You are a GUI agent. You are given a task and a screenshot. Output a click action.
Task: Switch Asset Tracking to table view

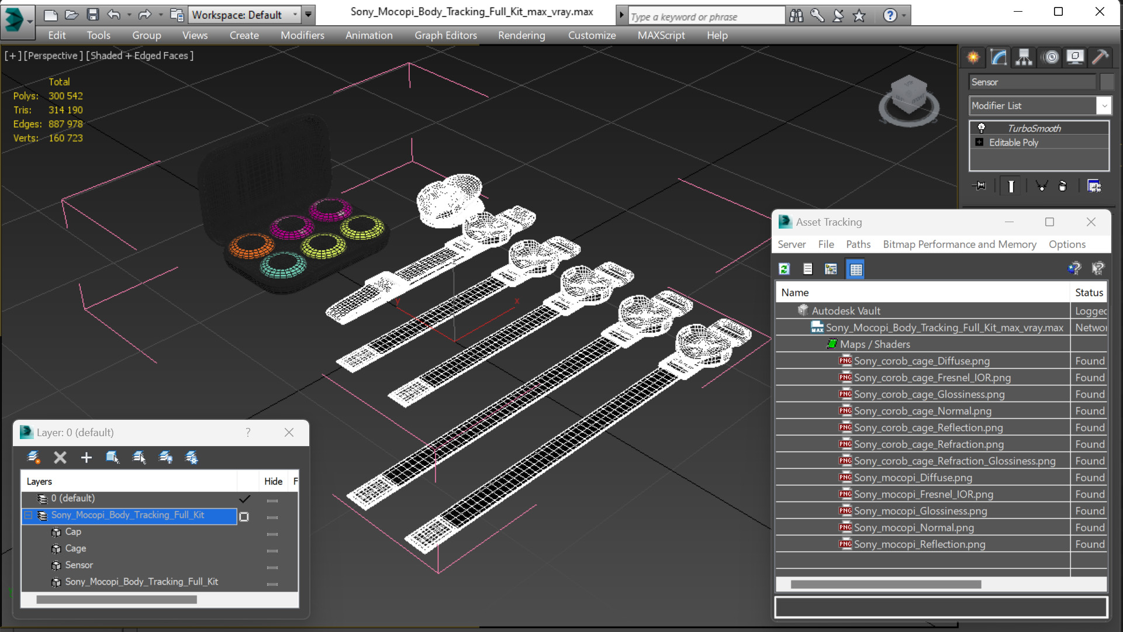click(x=855, y=269)
